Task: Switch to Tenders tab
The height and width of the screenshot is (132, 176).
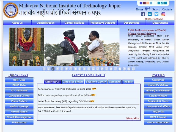Action: 128,82
